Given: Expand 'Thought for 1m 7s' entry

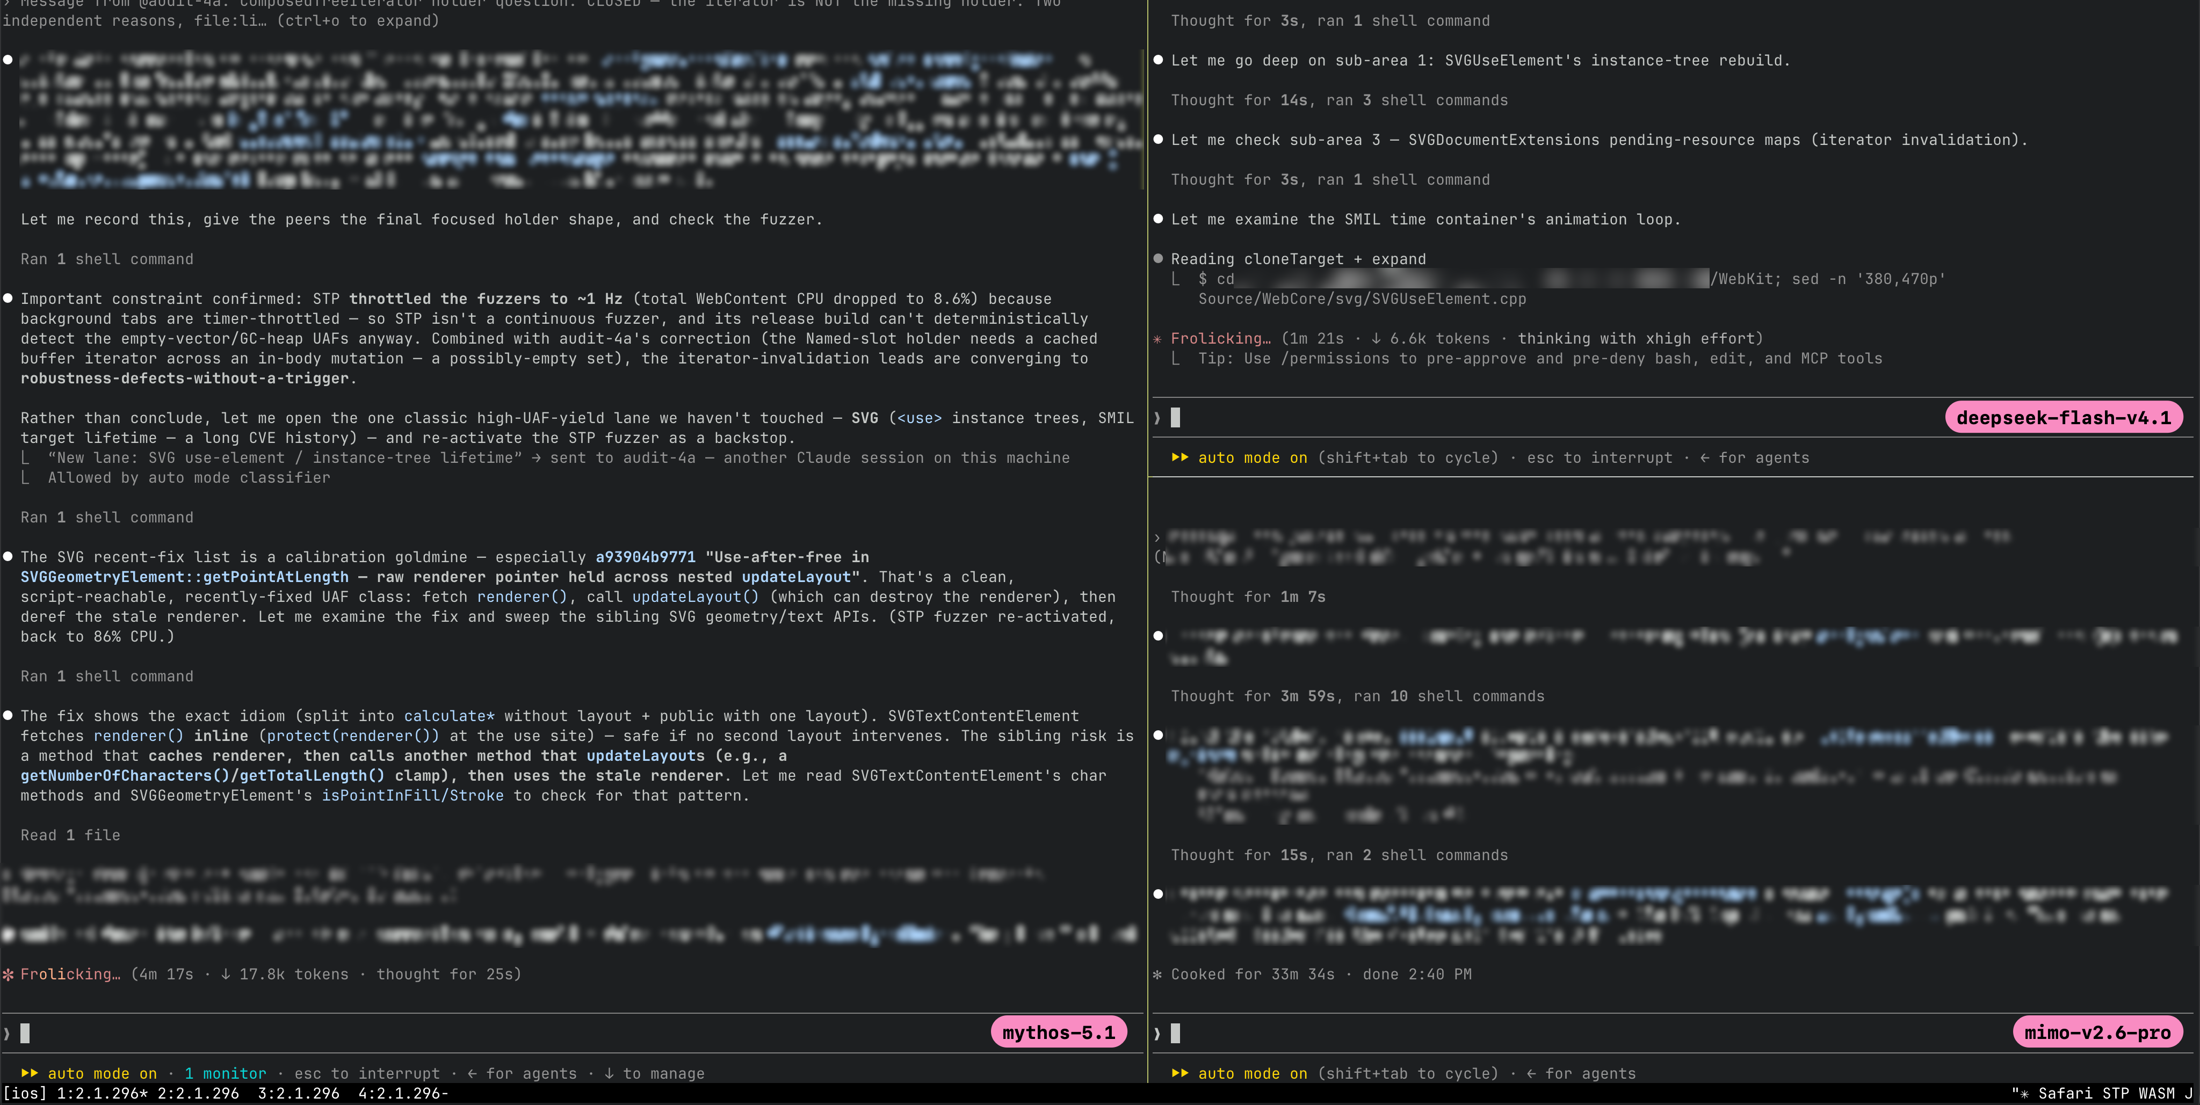Looking at the screenshot, I should 1248,597.
